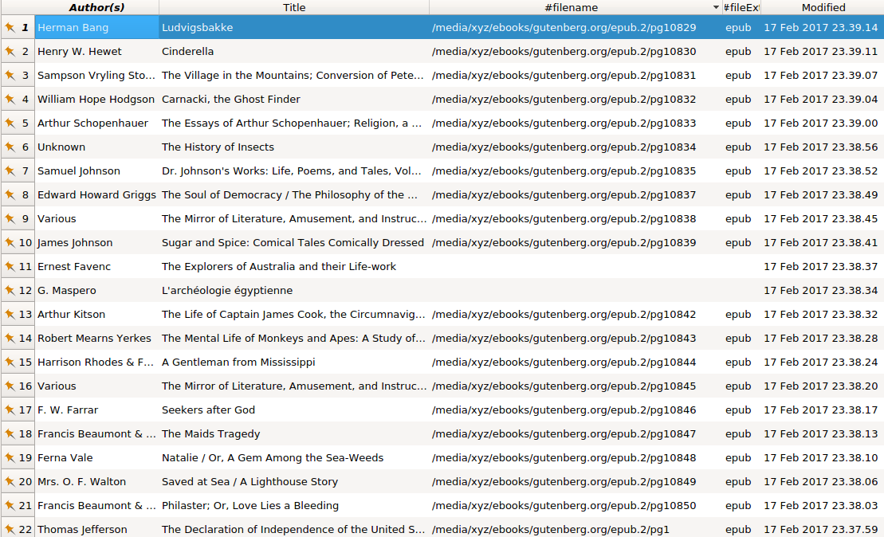The image size is (884, 537).
Task: Click the marker icon on row 6
Action: [10, 147]
